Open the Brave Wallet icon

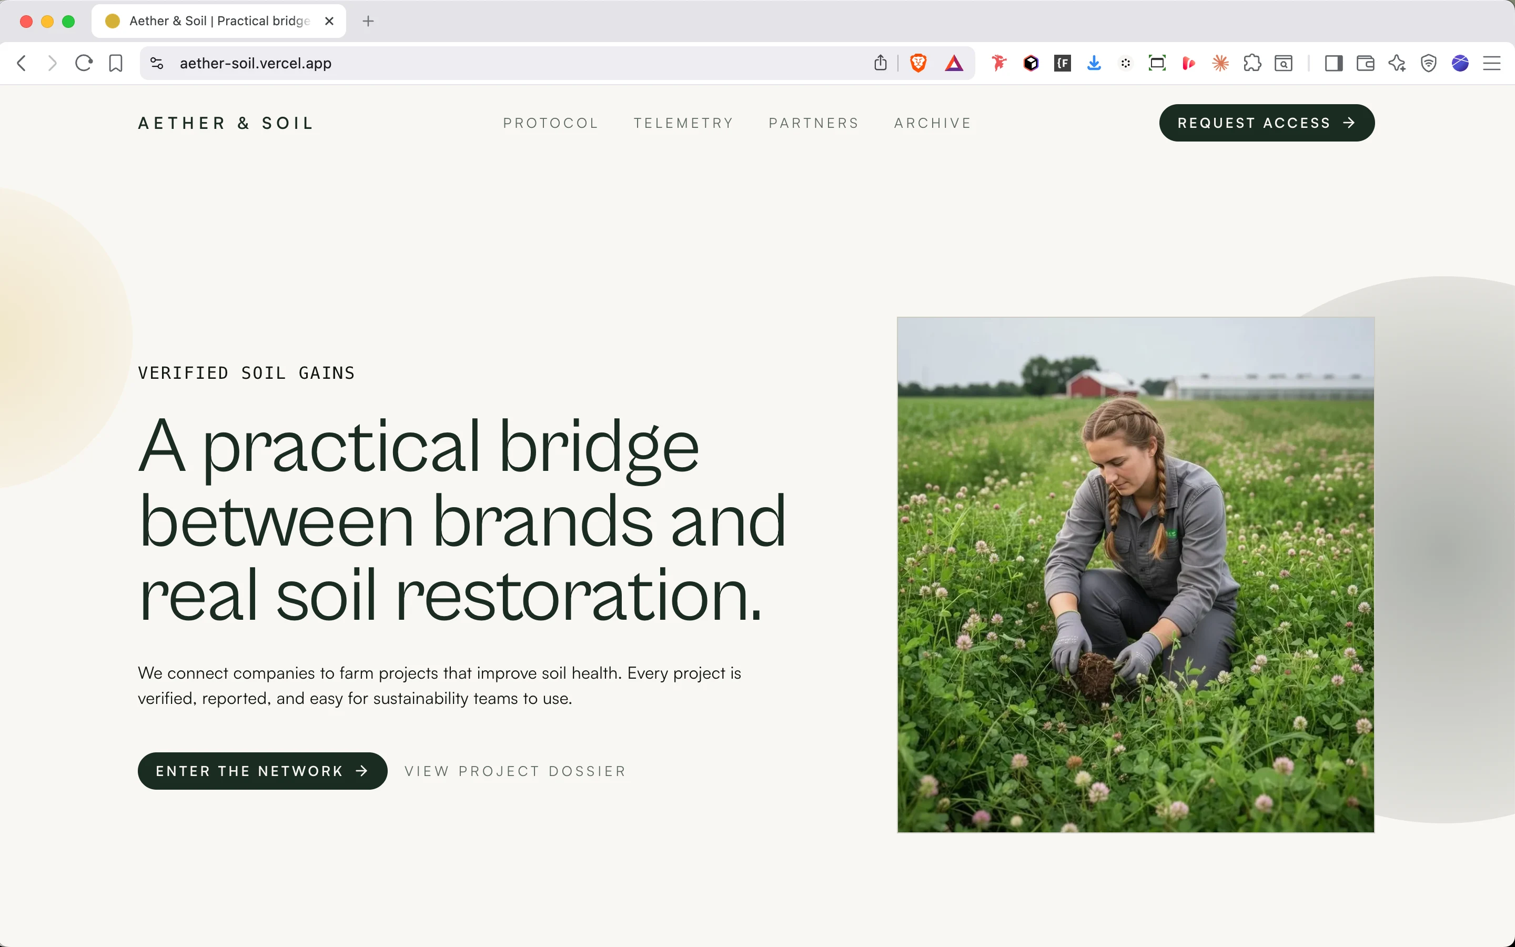click(x=1365, y=63)
